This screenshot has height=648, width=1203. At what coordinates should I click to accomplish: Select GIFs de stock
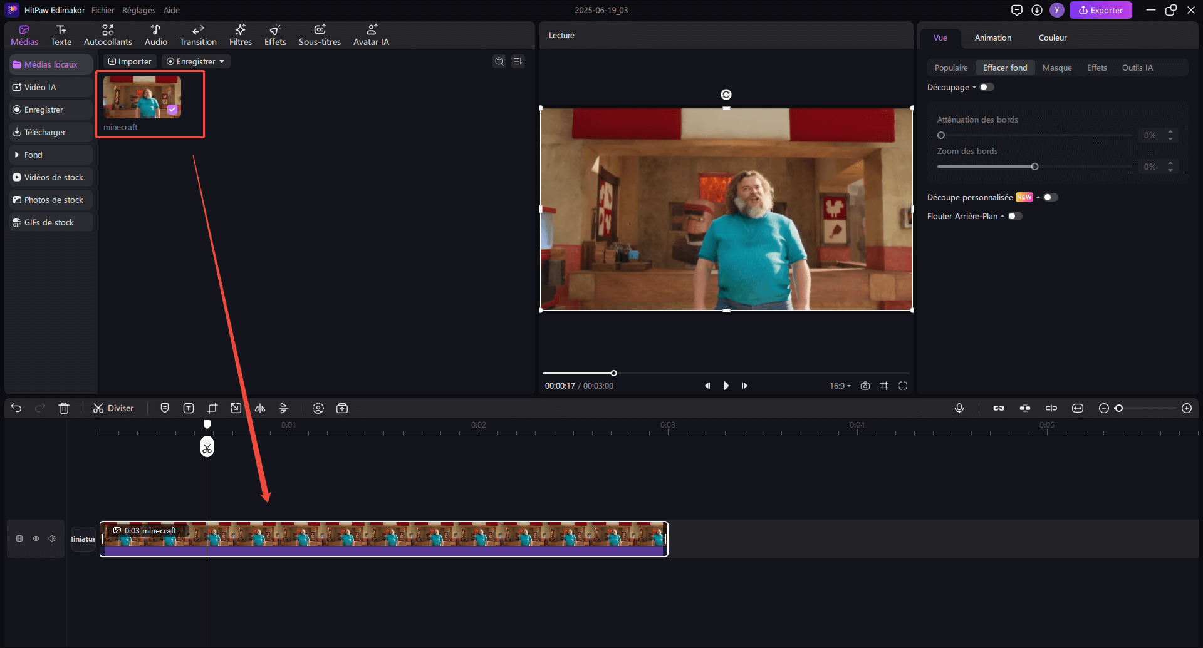51,222
